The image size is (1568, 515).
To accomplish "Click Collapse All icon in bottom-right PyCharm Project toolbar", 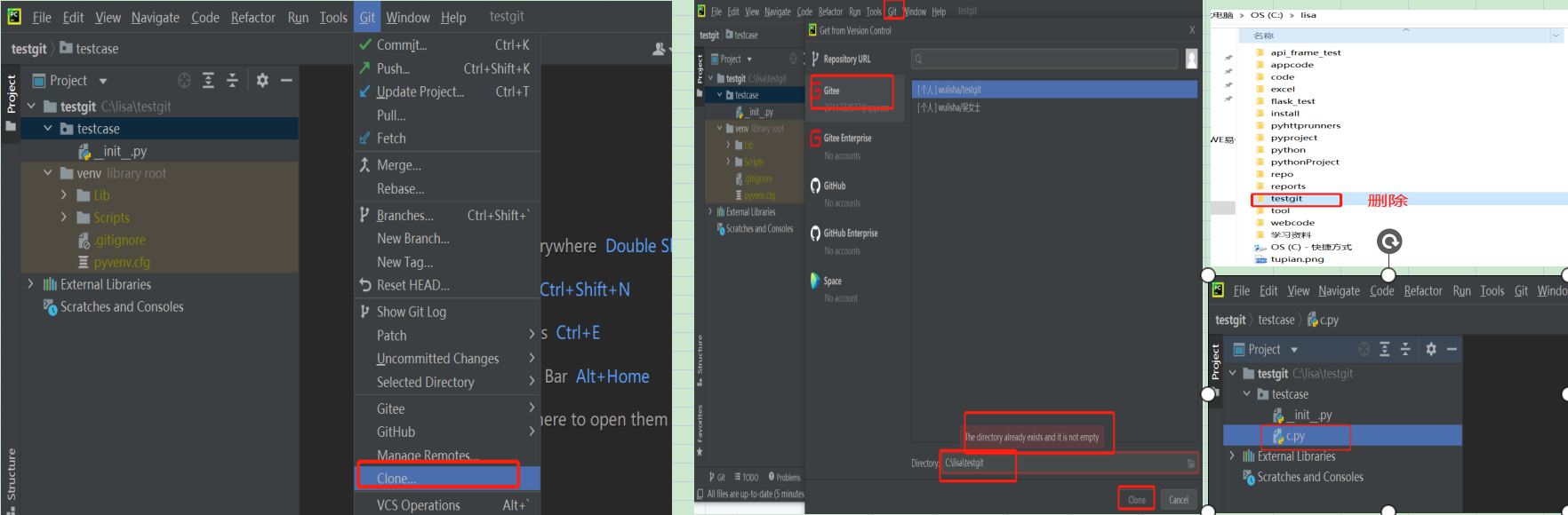I will click(1405, 350).
